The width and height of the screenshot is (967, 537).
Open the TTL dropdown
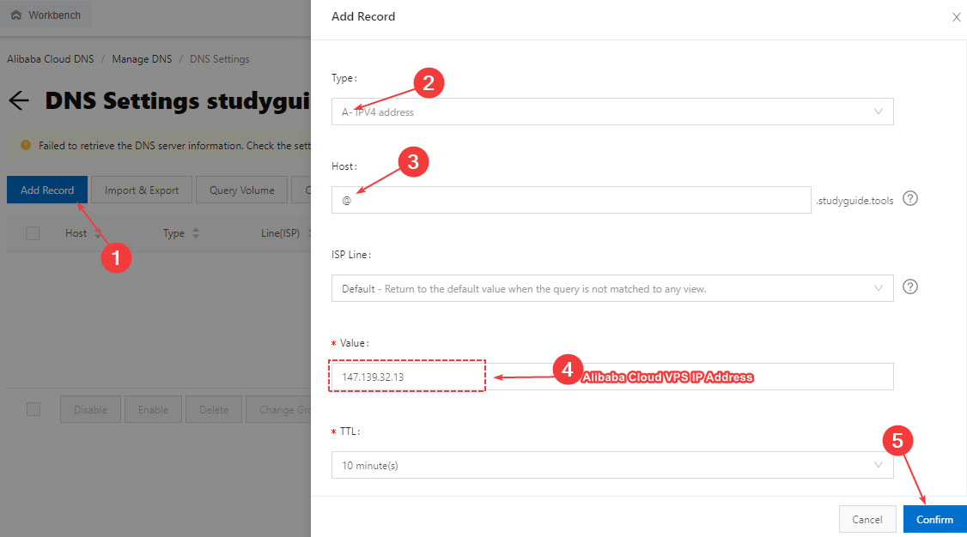coord(611,465)
